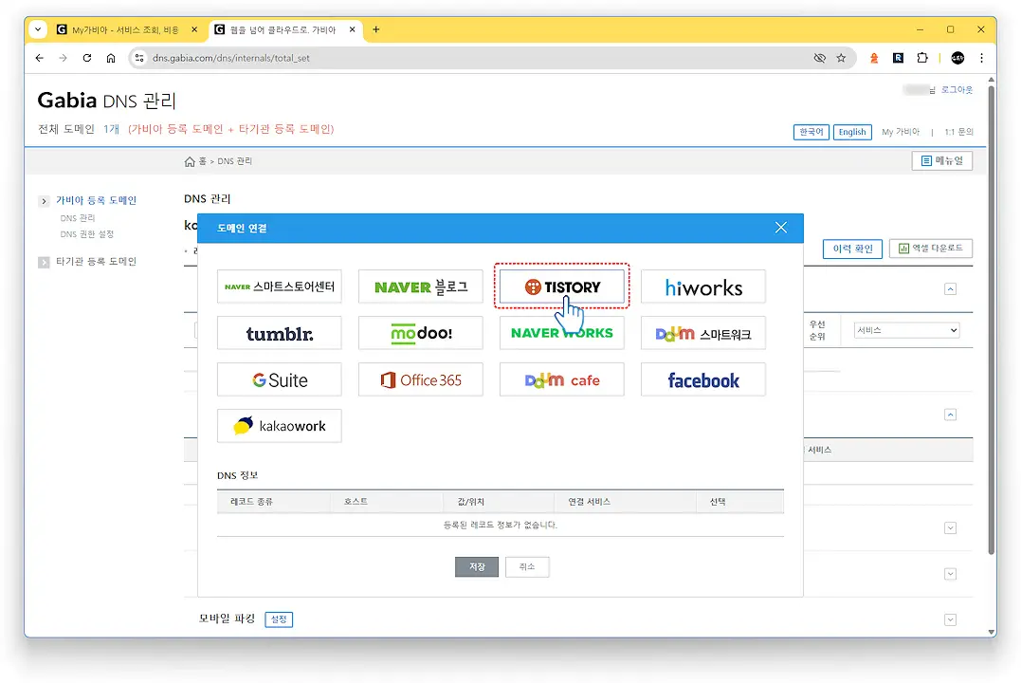The image size is (1021, 683).
Task: Open the 서비스 dropdown
Action: pyautogui.click(x=906, y=330)
